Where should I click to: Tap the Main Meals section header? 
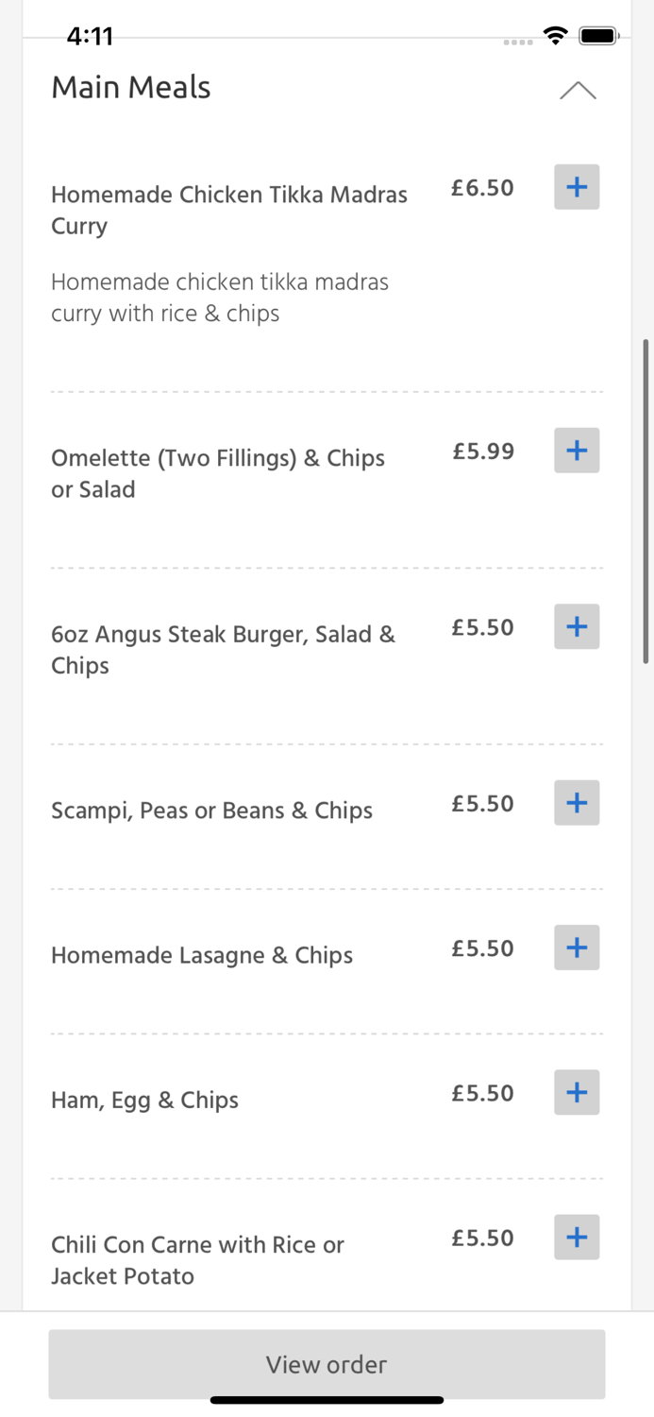[x=131, y=87]
